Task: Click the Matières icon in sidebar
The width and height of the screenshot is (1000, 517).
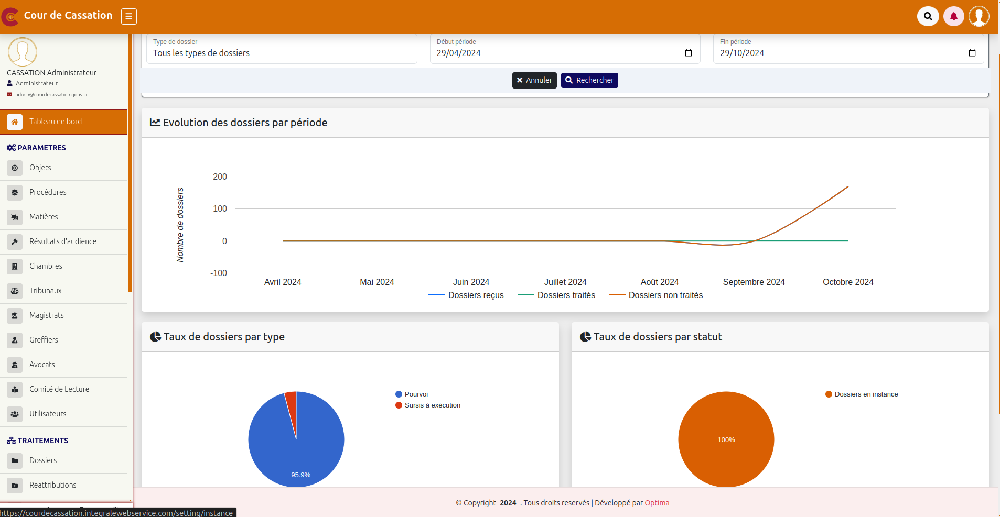Action: (15, 217)
